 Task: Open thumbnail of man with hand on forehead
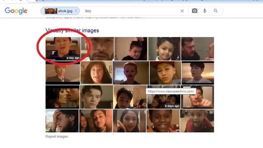[x=62, y=121]
